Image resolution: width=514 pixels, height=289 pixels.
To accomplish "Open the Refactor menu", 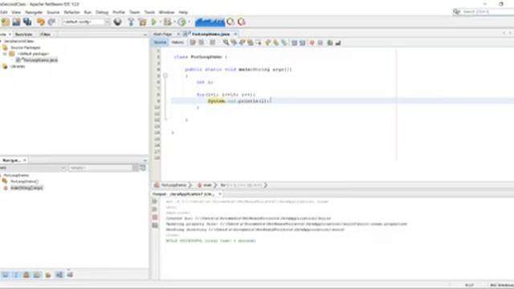I will tap(71, 12).
